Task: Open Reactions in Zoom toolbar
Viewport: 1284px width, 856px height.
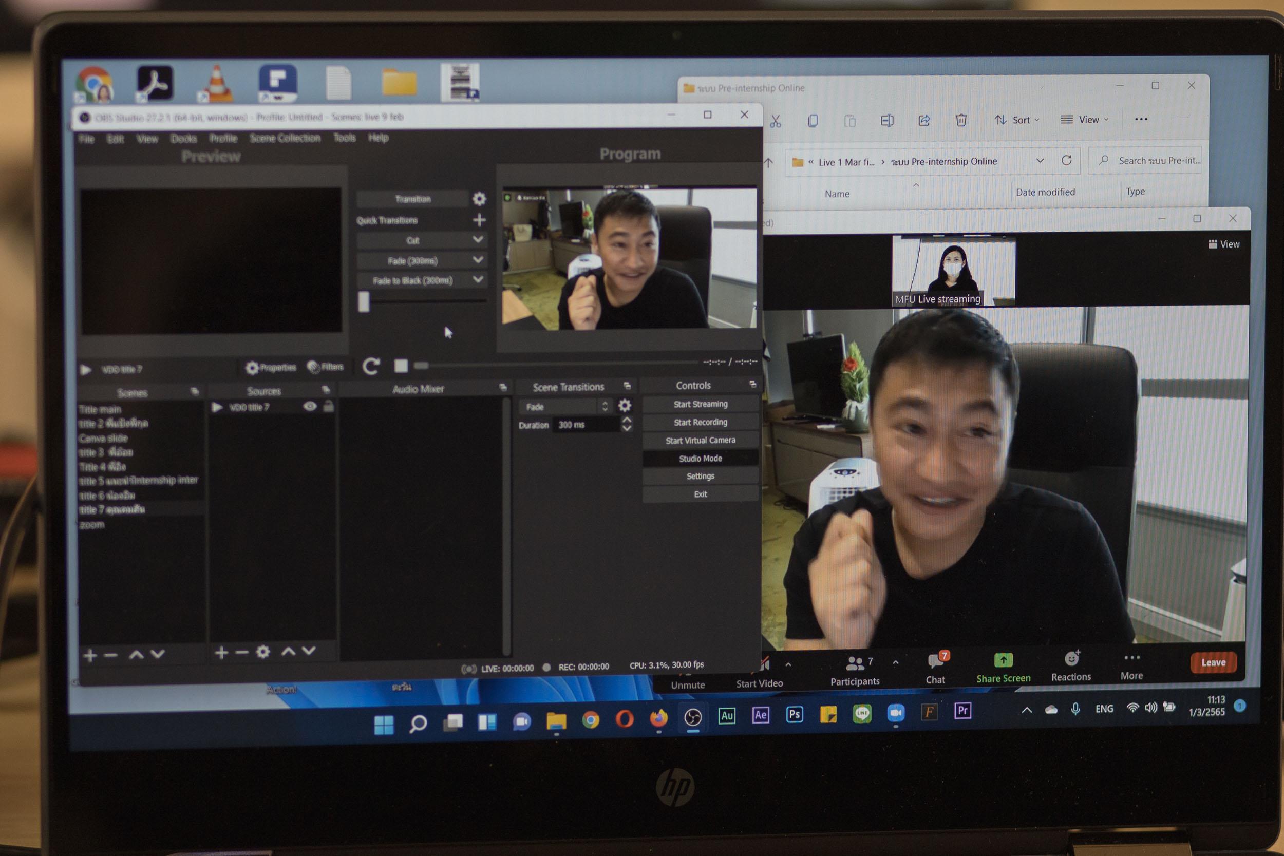Action: [x=1071, y=667]
